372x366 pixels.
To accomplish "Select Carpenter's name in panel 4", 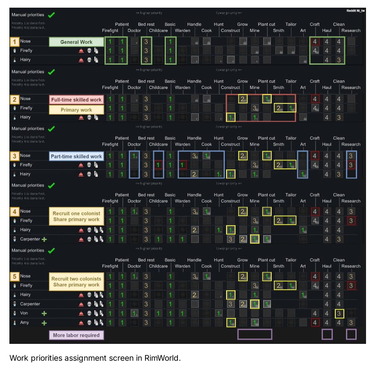I will coord(30,239).
